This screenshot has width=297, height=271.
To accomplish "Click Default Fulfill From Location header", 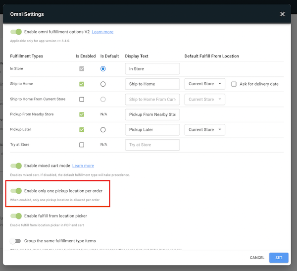I will tap(211, 56).
